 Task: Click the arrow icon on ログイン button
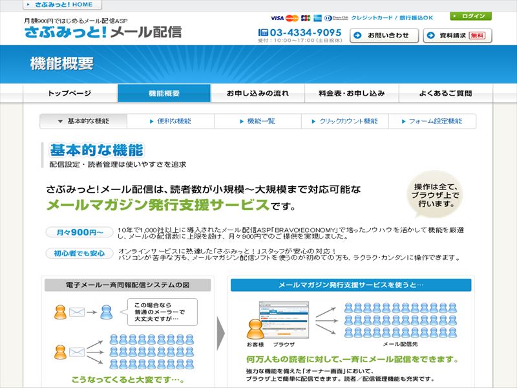[x=455, y=16]
